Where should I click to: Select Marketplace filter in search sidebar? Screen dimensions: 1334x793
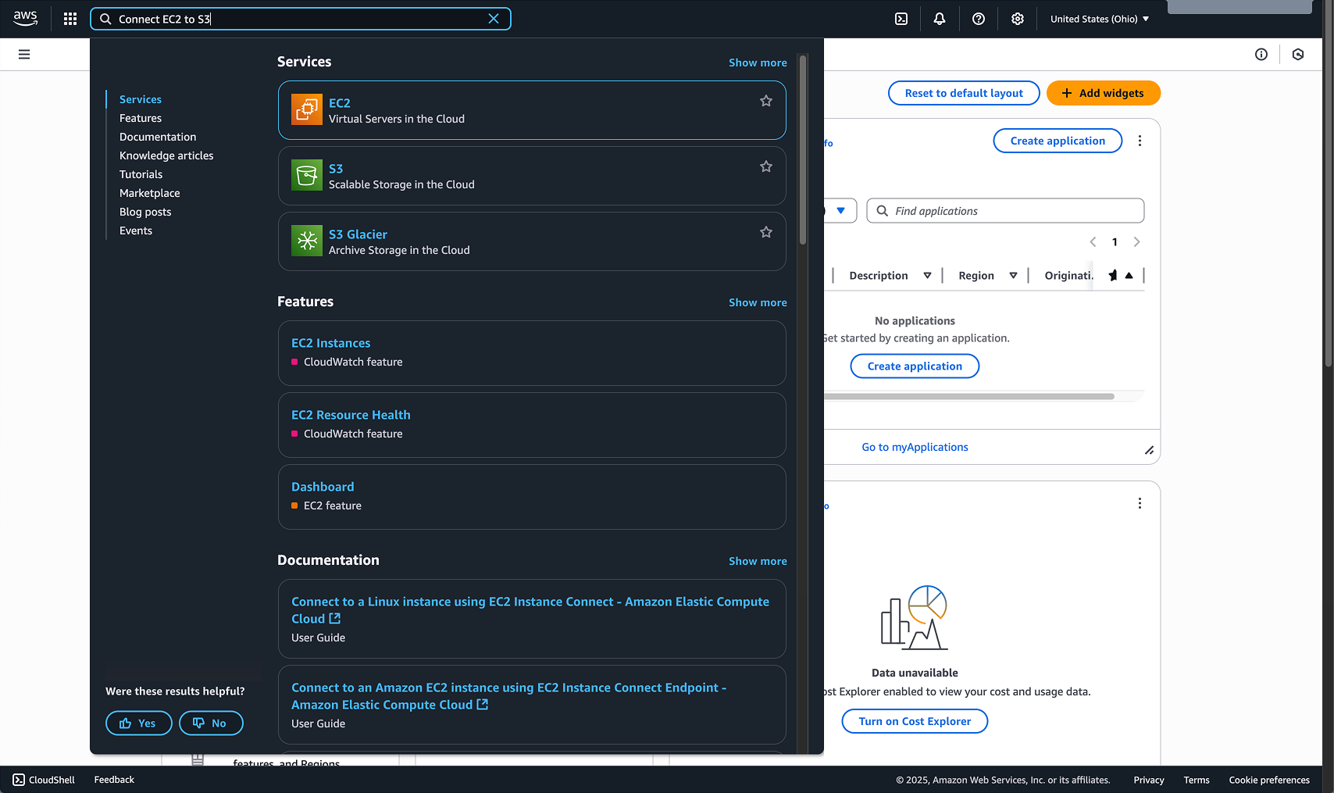pyautogui.click(x=150, y=193)
